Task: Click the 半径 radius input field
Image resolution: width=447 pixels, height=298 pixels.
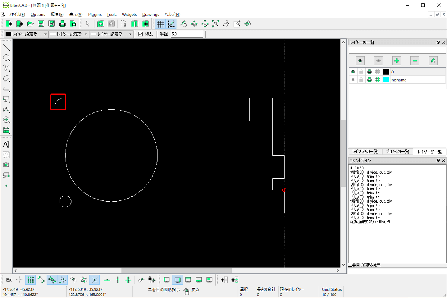Action: click(187, 34)
